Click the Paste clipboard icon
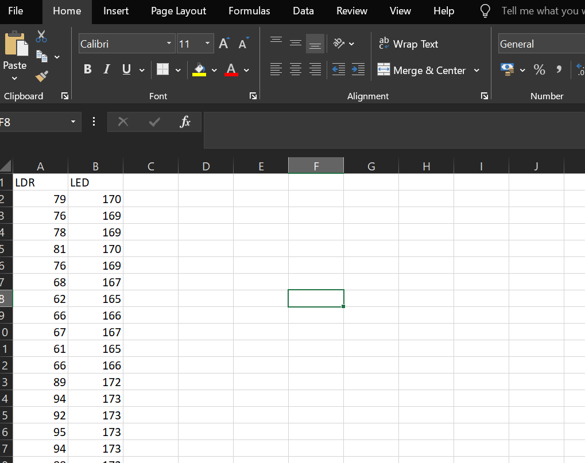Screen dimensions: 585x463 16,44
